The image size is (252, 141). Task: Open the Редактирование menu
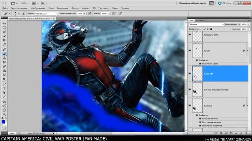point(19,8)
